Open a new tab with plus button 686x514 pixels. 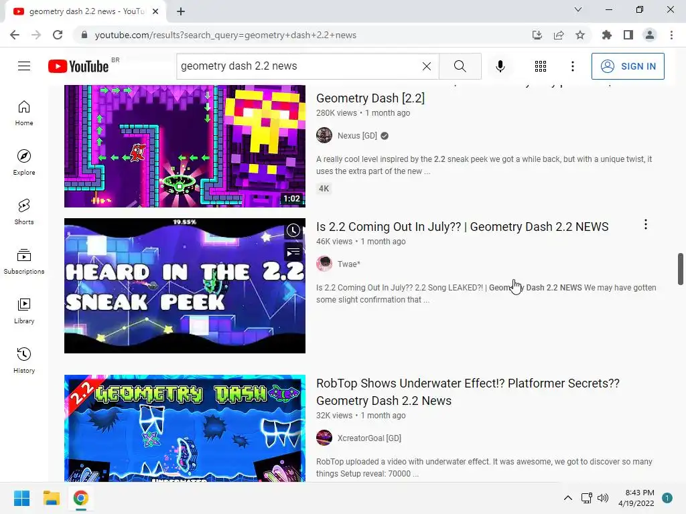point(181,11)
